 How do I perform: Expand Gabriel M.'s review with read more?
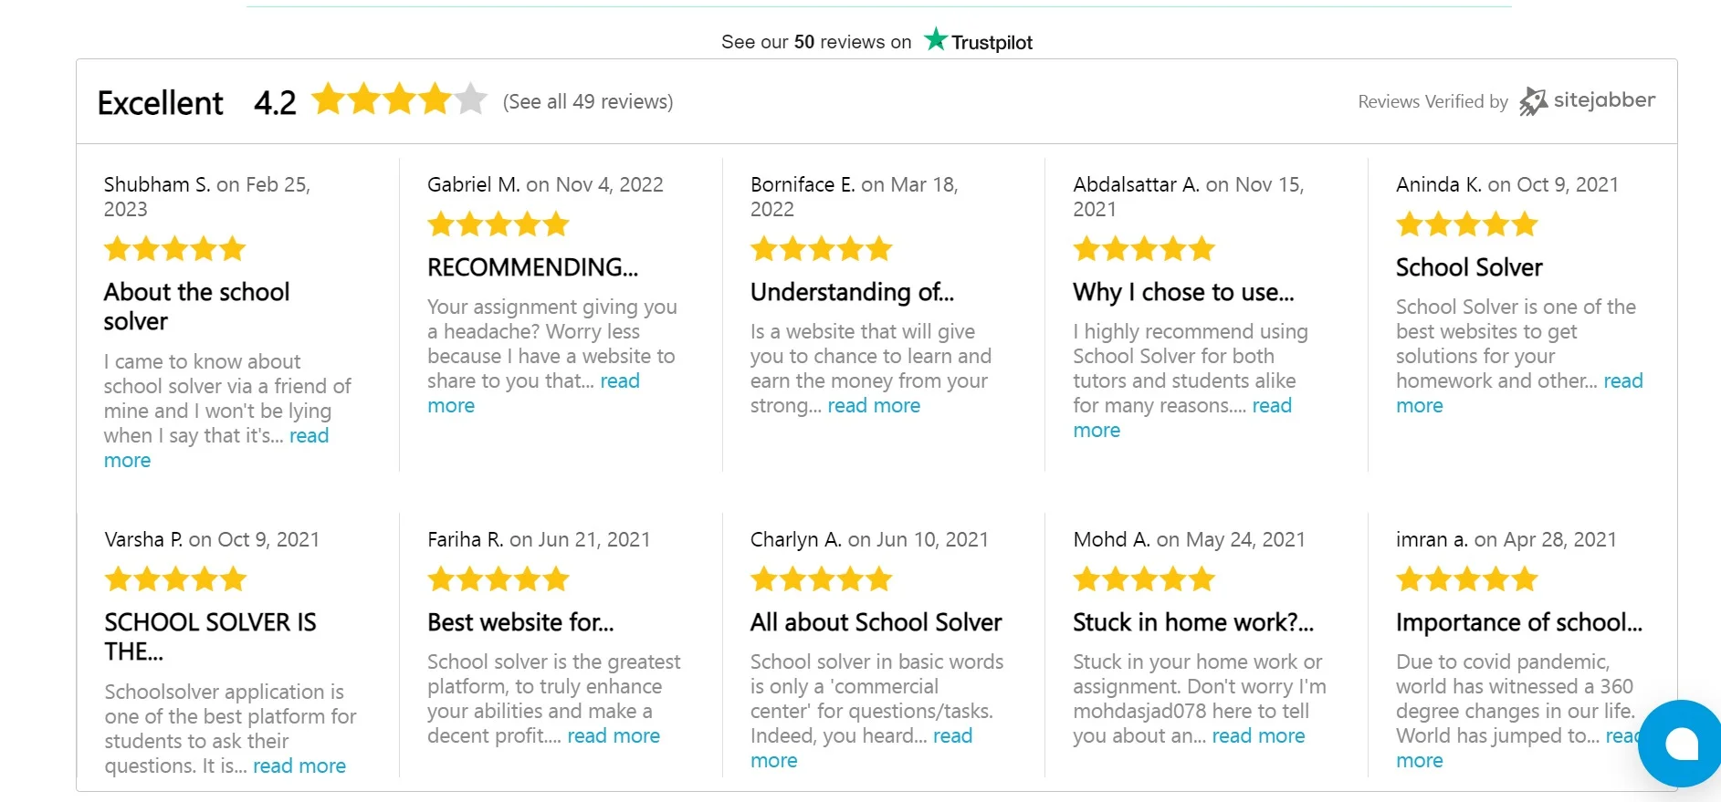pos(533,393)
